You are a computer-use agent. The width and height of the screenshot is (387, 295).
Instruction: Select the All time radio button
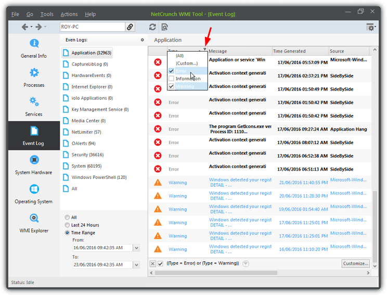[x=67, y=217]
